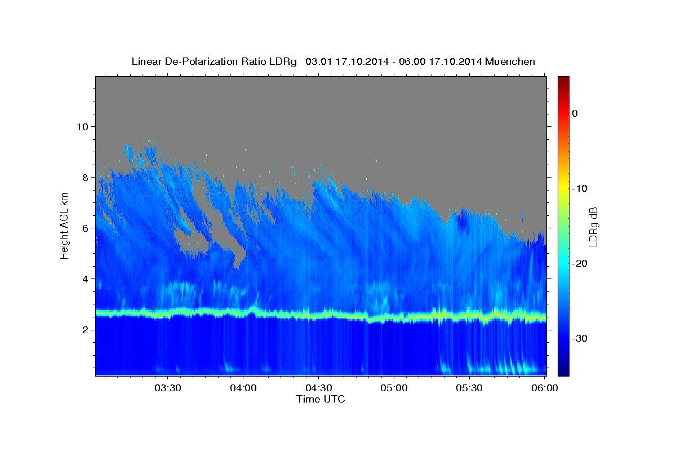Click the height axis label 10
Image resolution: width=676 pixels, height=451 pixels.
84,126
